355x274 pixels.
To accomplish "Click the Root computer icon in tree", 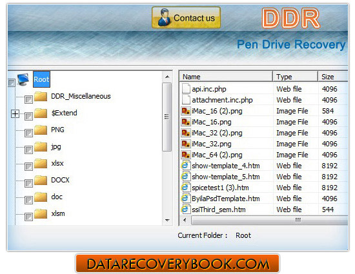I will click(23, 79).
